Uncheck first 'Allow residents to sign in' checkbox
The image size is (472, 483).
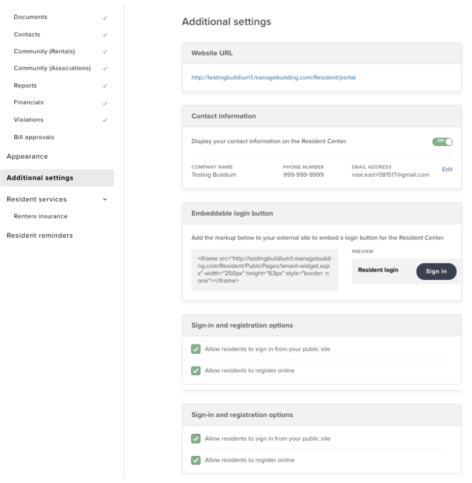click(195, 349)
